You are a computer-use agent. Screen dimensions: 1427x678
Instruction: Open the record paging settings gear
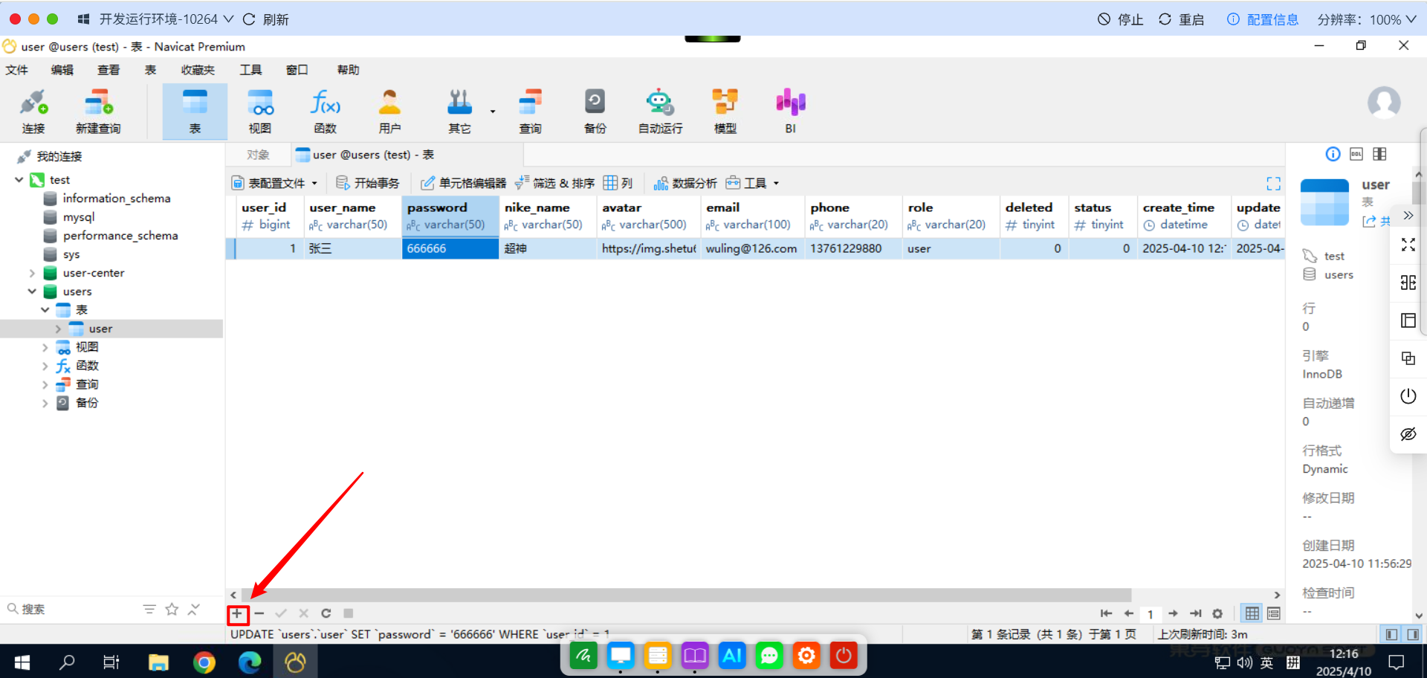pos(1217,613)
